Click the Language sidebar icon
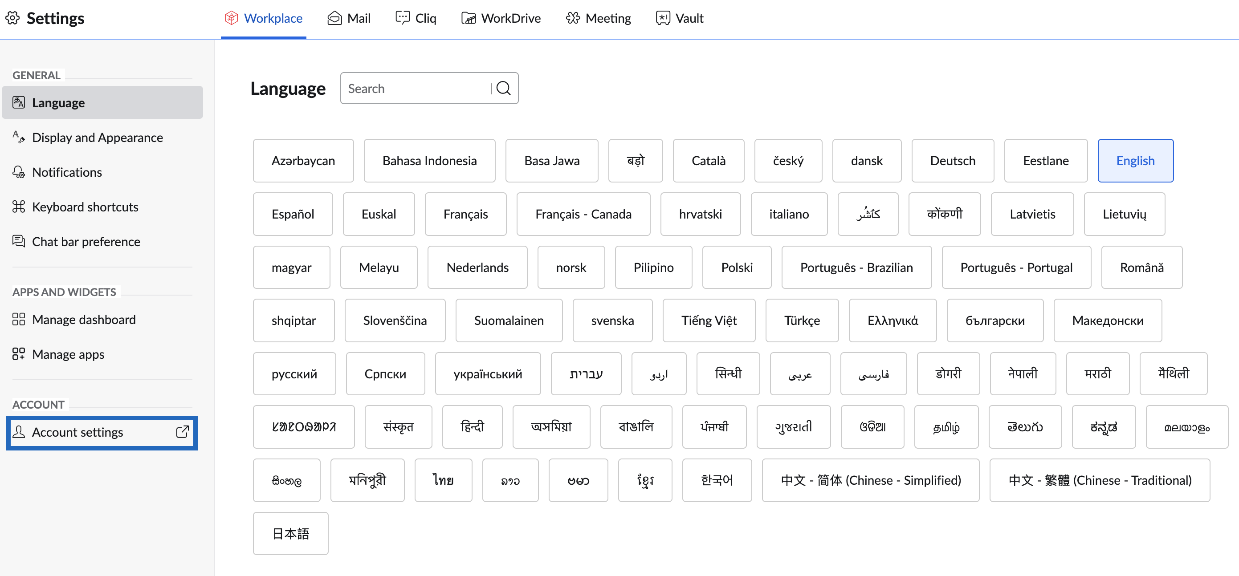The height and width of the screenshot is (576, 1239). pyautogui.click(x=19, y=102)
